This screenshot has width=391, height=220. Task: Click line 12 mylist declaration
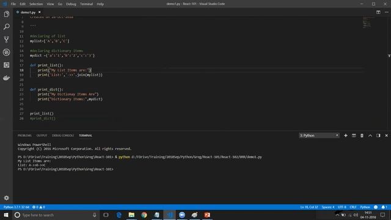(49, 41)
